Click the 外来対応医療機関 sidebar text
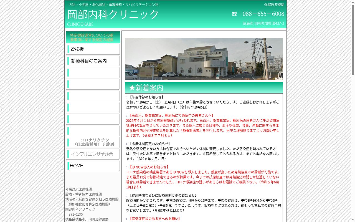Viewport: 355px width, 222px height. click(79, 189)
